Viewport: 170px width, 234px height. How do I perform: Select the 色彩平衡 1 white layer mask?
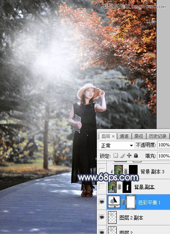coord(131,202)
